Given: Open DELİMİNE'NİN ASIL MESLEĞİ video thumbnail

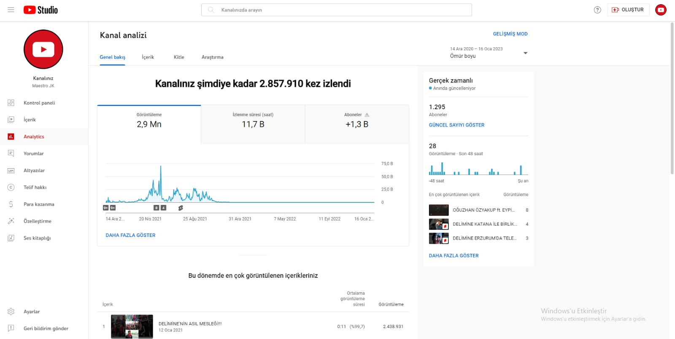Looking at the screenshot, I should [132, 326].
